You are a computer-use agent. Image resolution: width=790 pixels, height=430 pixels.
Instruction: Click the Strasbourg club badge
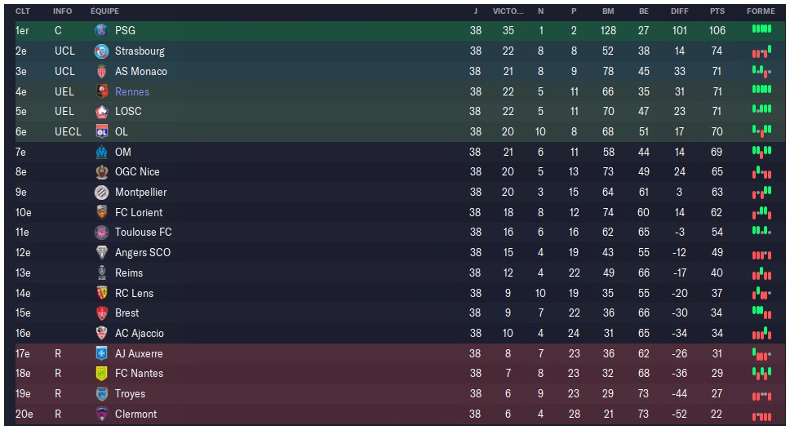pos(101,51)
